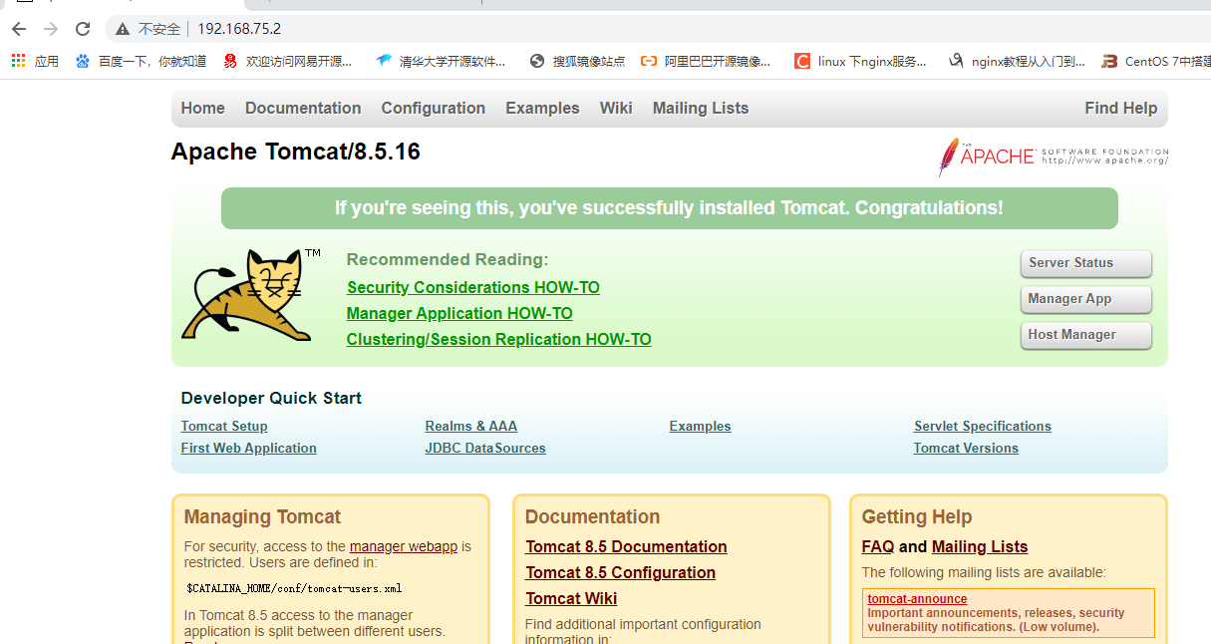Click the Apache Software Foundation logo
The height and width of the screenshot is (644, 1211).
click(x=1053, y=157)
